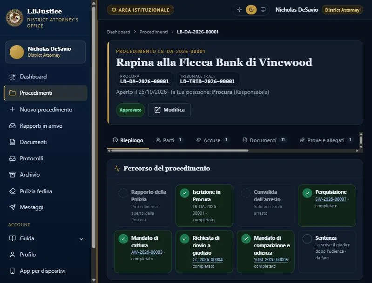This screenshot has width=372, height=283.
Task: Open search warrant link SW-2026-00007
Action: pos(331,199)
